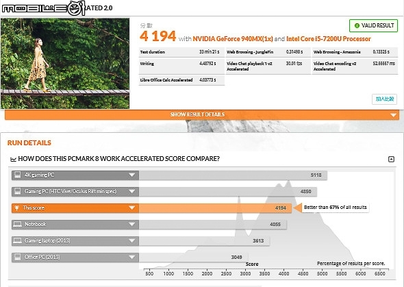This screenshot has width=404, height=287.
Task: Click the 4 194 score number
Action: pos(157,36)
